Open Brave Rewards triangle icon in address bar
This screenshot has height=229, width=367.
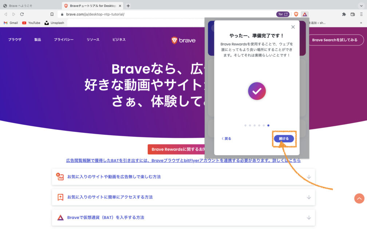305,14
